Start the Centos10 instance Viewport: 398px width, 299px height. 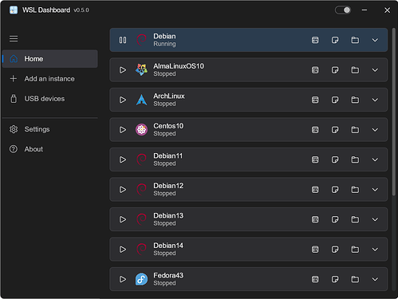[x=123, y=130]
